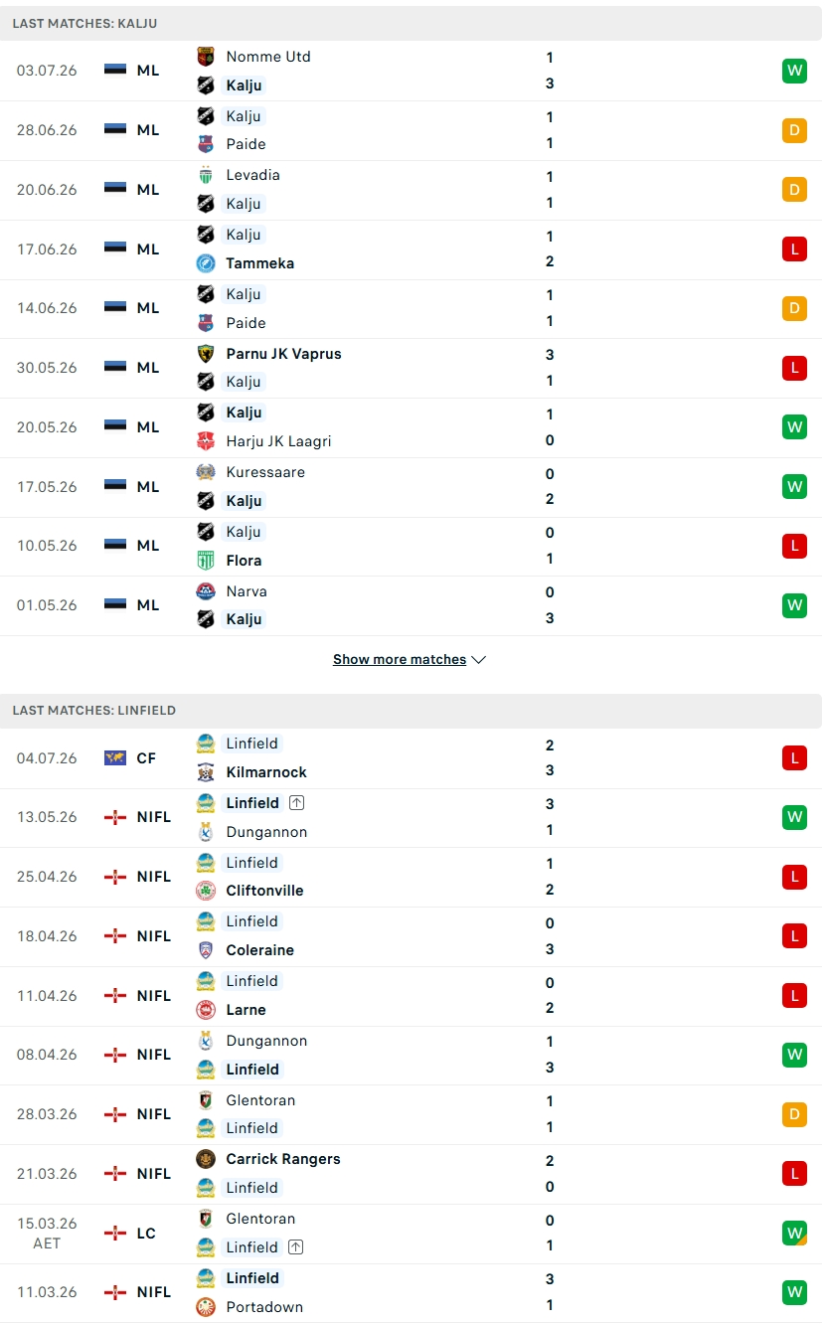Click the Tammeka club logo icon
This screenshot has width=826, height=1324.
[206, 263]
